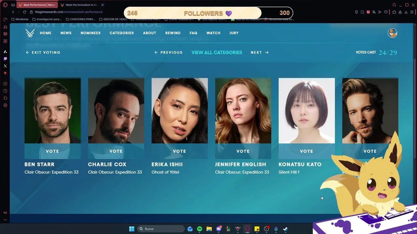Click The Game Awards logo icon
417x234 pixels.
click(x=30, y=33)
